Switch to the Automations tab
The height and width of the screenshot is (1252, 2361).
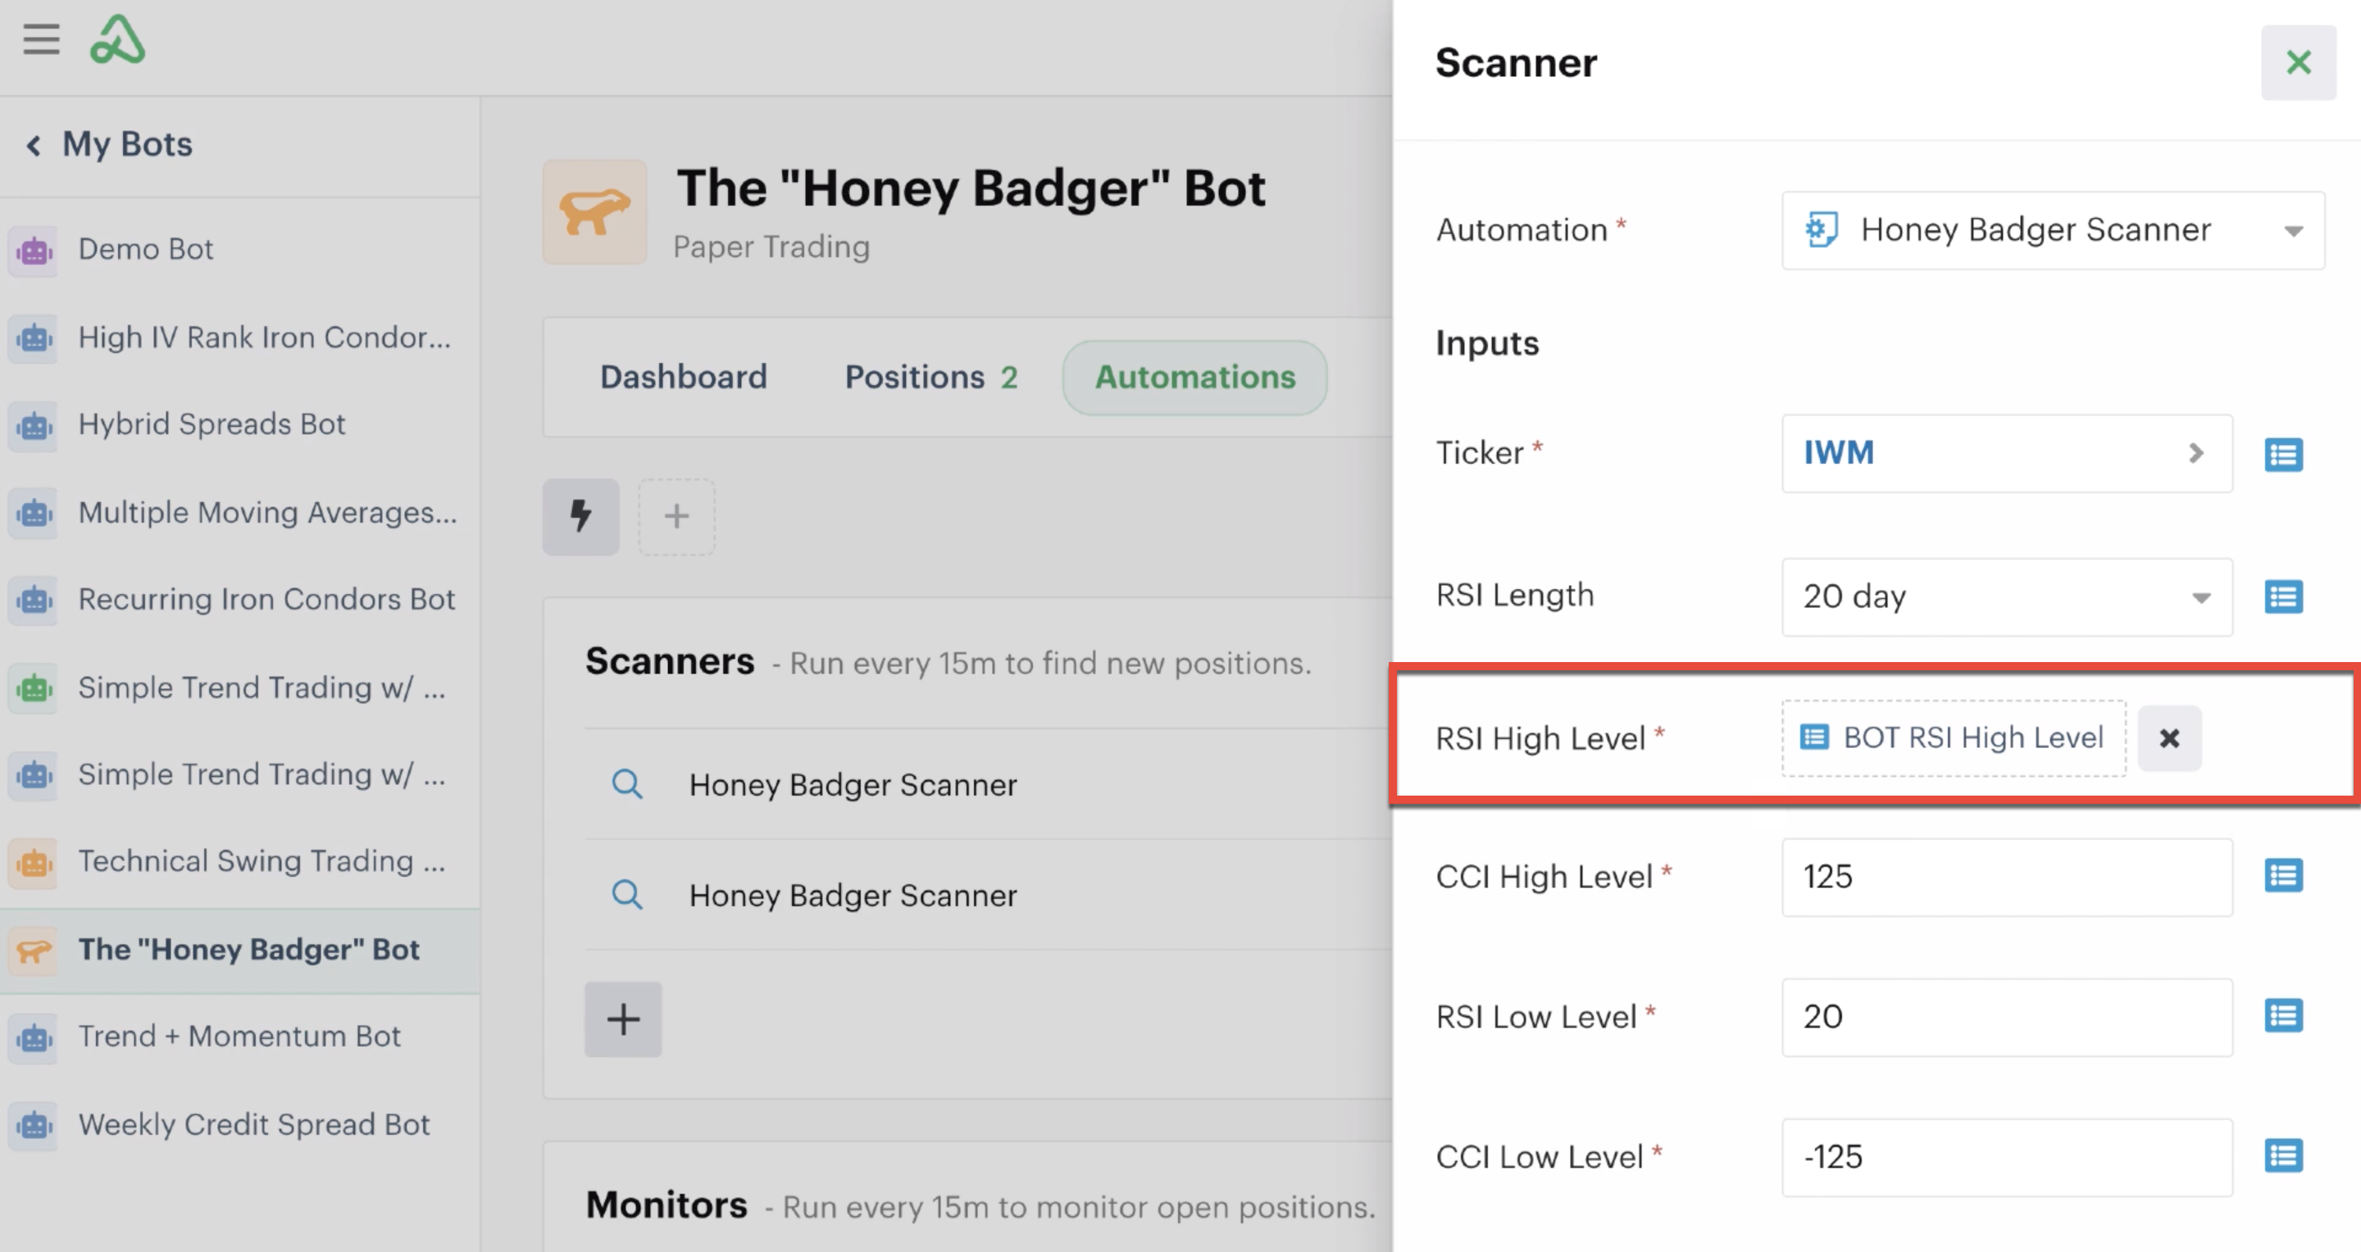click(x=1195, y=378)
